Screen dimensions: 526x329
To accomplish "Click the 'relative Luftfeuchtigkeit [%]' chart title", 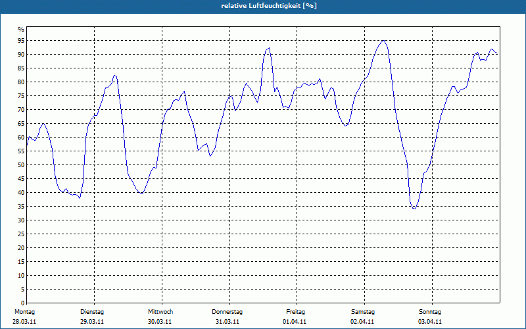I will coord(269,6).
